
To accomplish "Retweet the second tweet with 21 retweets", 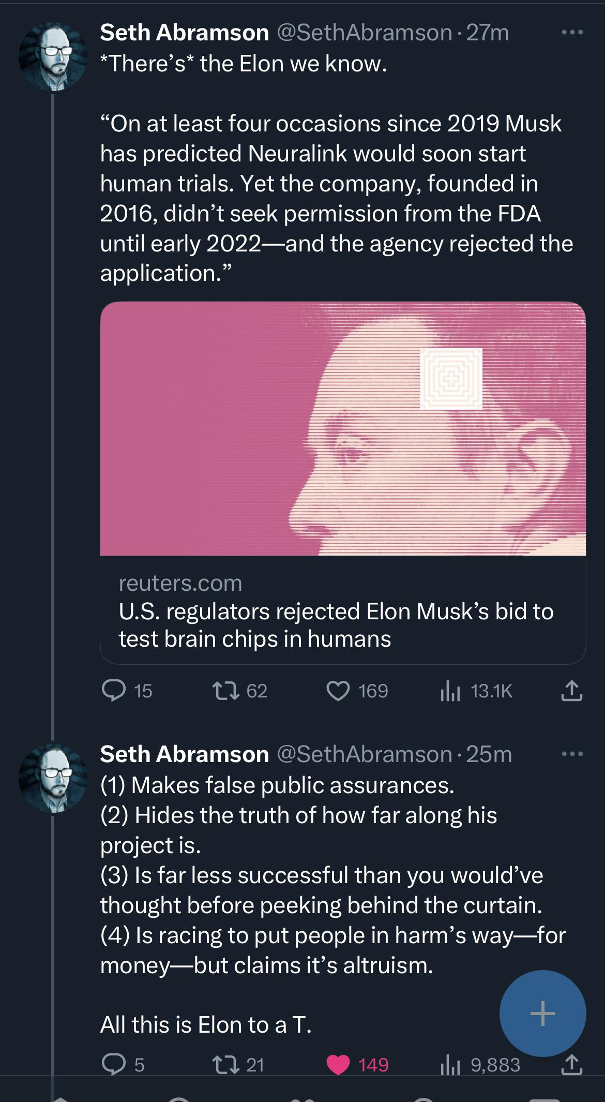I will pyautogui.click(x=226, y=1064).
